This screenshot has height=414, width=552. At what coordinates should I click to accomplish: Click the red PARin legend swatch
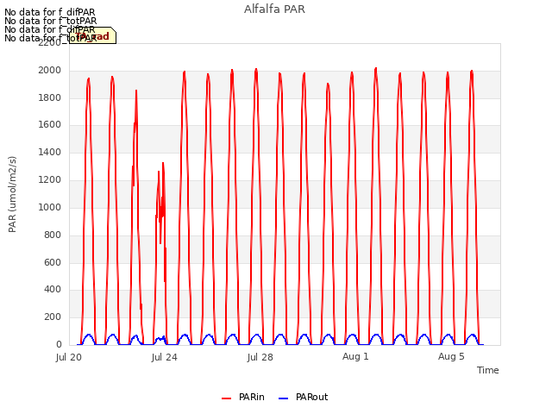(x=226, y=398)
